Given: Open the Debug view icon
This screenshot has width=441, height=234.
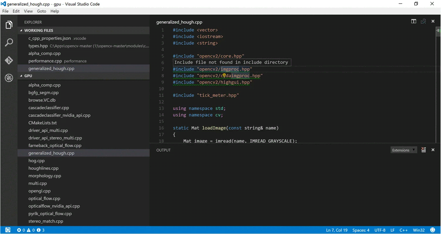Looking at the screenshot, I should click(9, 78).
